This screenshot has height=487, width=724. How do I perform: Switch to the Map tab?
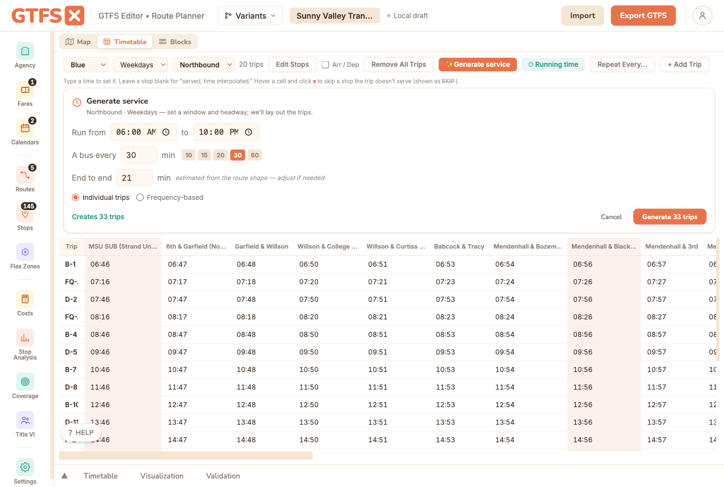78,42
